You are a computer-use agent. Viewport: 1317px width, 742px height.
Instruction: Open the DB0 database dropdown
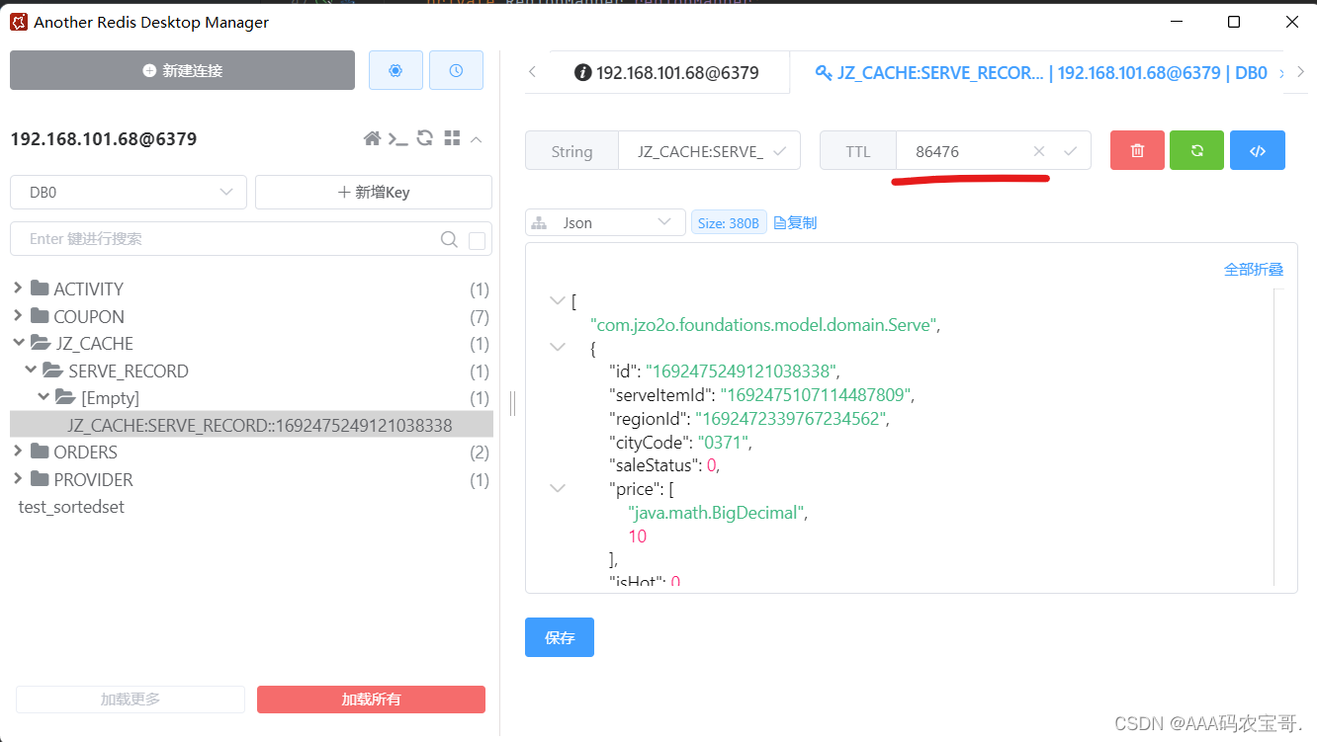pyautogui.click(x=129, y=193)
